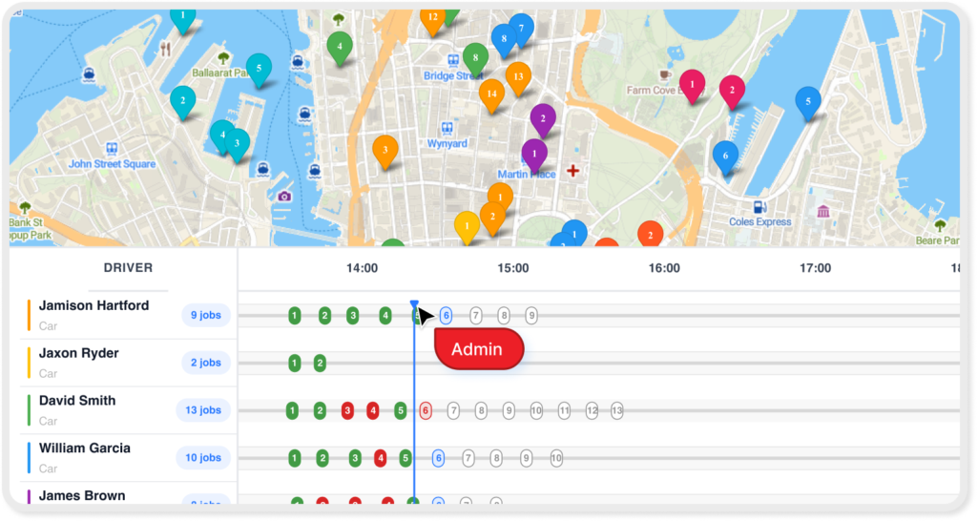
Task: Open Jamison Hartford's 9 jobs badge
Action: coord(205,315)
